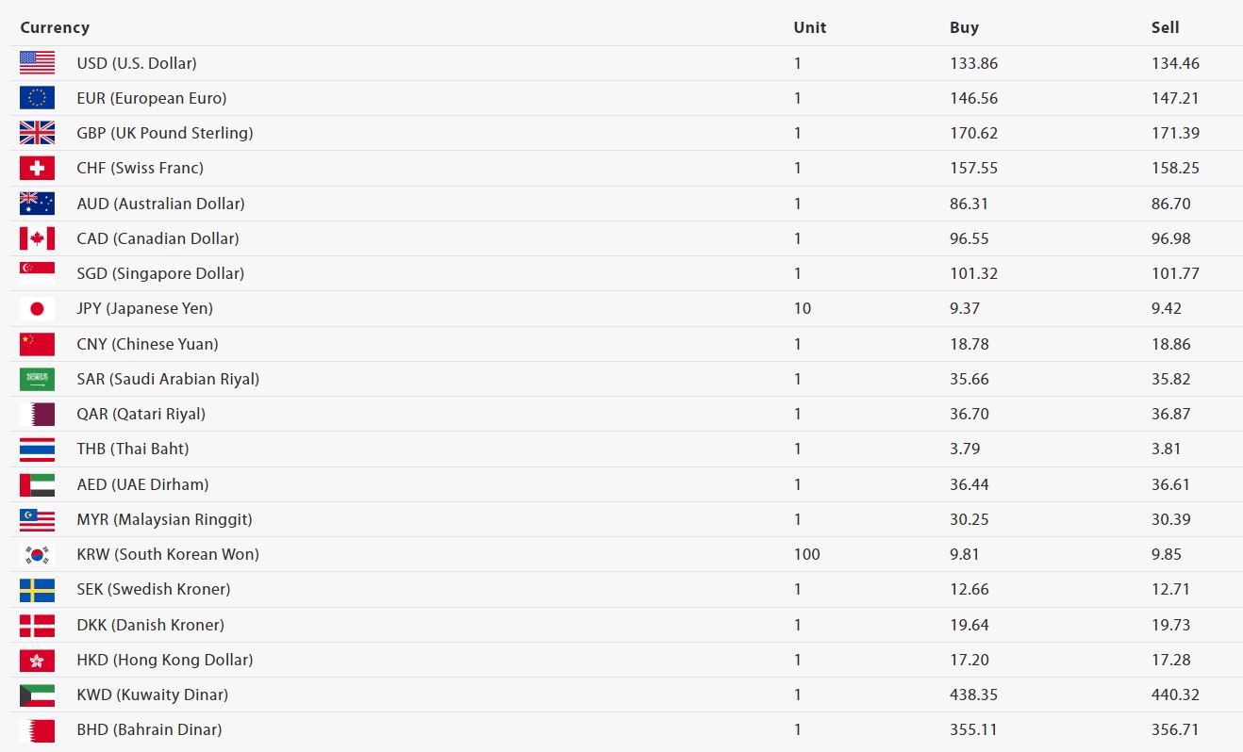Click the European Union flag icon

(x=37, y=98)
